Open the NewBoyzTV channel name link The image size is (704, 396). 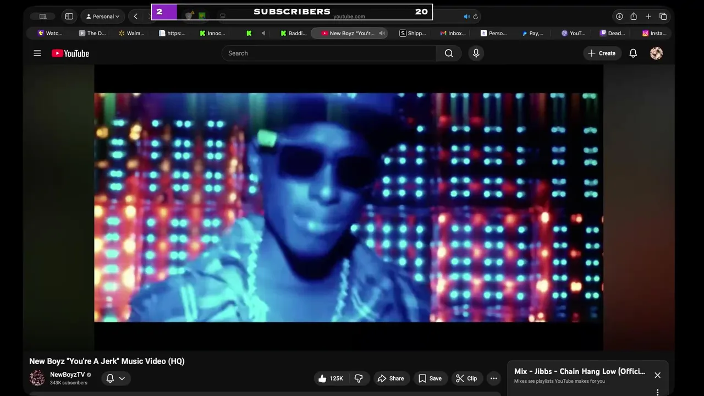67,375
